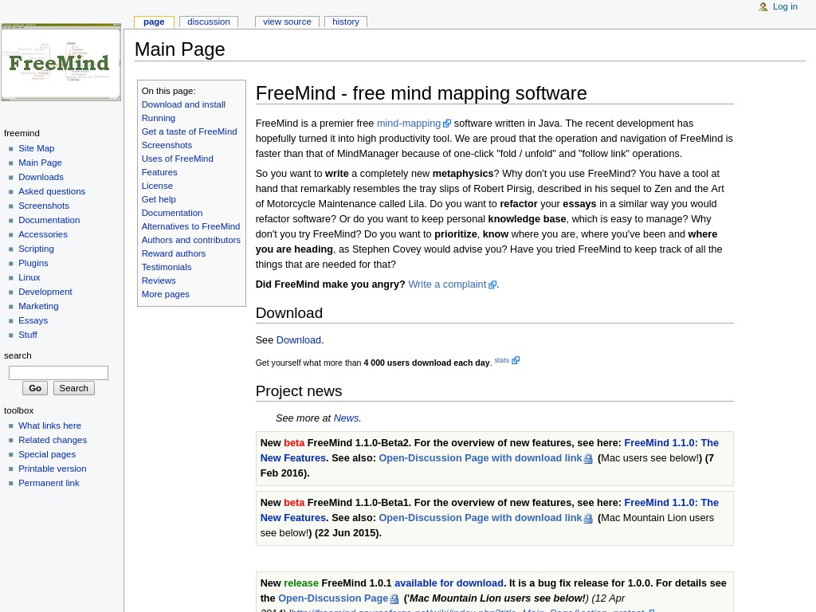Open the Printable version link

(53, 469)
